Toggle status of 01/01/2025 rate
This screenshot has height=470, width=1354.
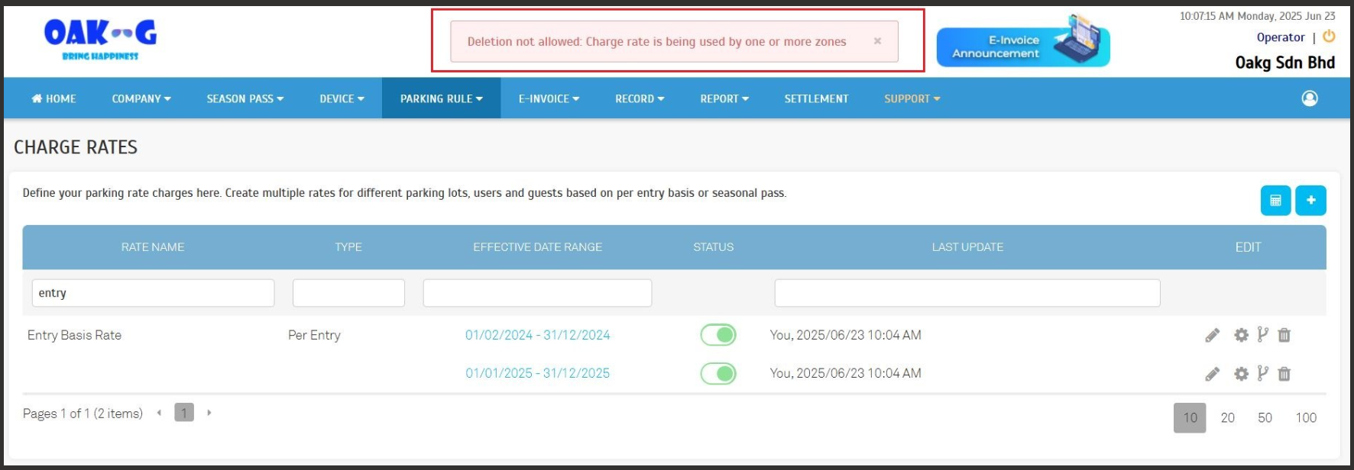click(x=718, y=373)
